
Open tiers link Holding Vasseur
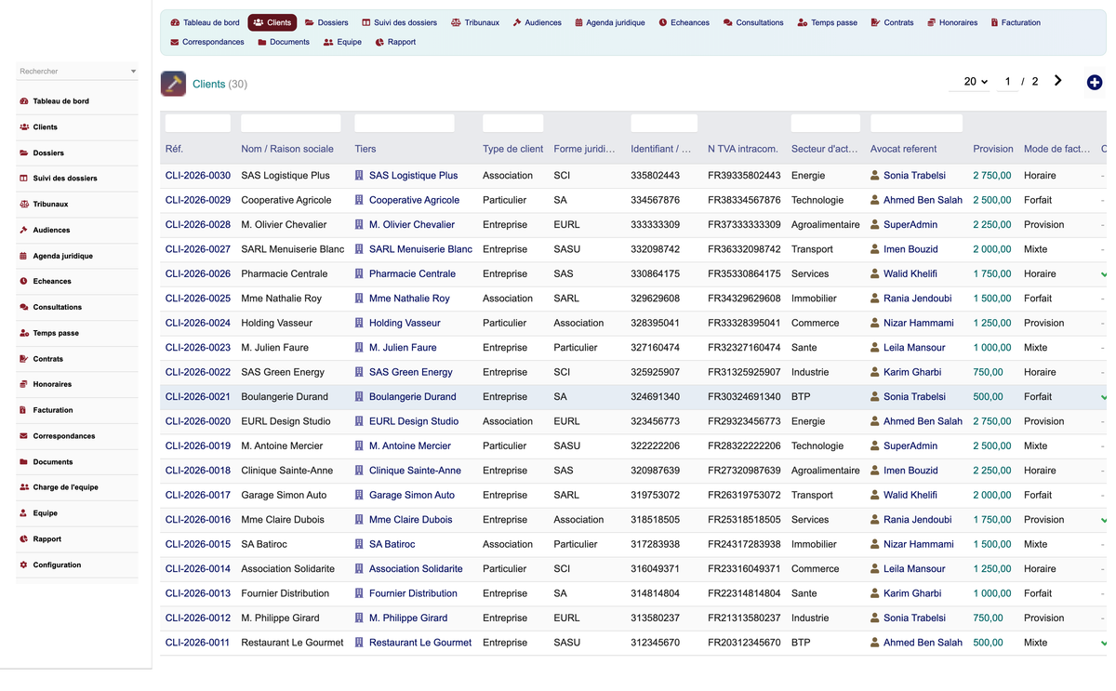405,323
